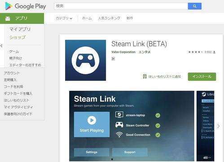This screenshot has height=162, width=224.
Task: Click the blue search magnifier button
Action: click(x=195, y=6)
